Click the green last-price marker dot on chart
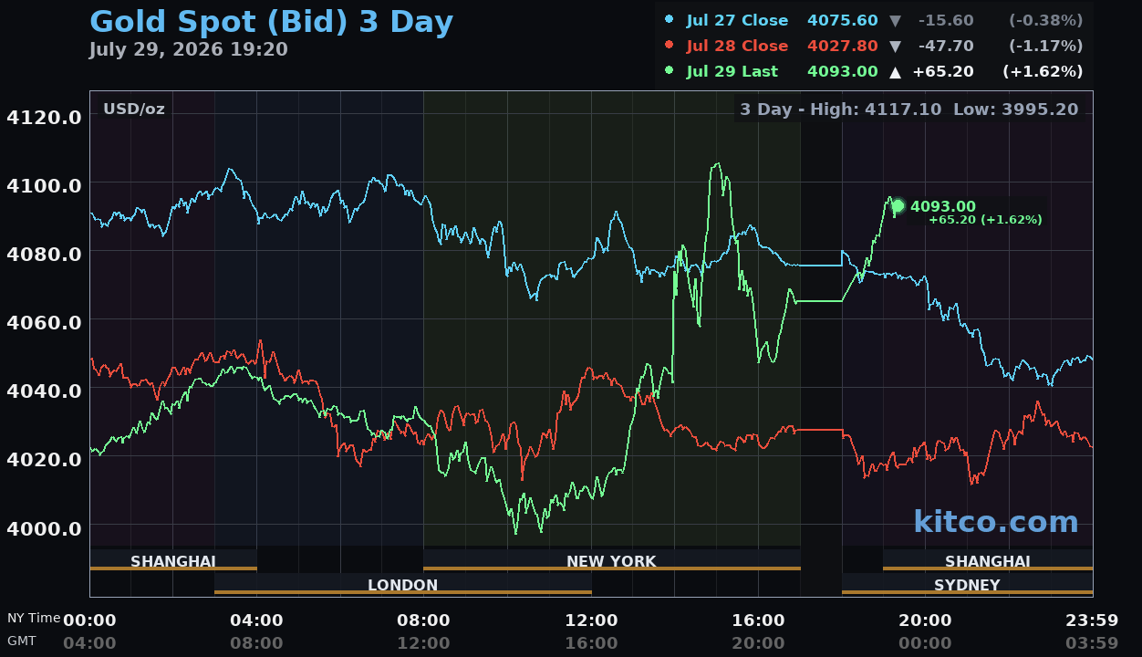Viewport: 1142px width, 657px height. [898, 206]
